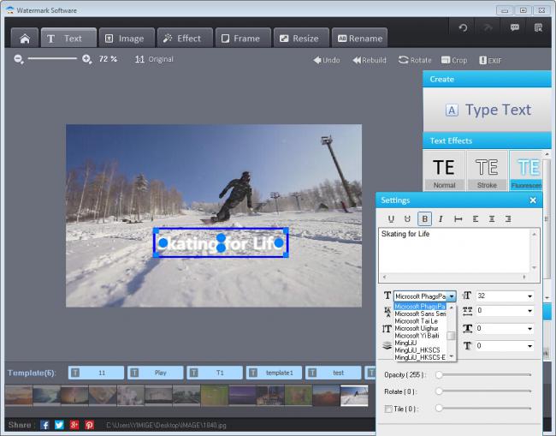556x436 pixels.
Task: Toggle underline formatting in Settings
Action: coord(391,219)
